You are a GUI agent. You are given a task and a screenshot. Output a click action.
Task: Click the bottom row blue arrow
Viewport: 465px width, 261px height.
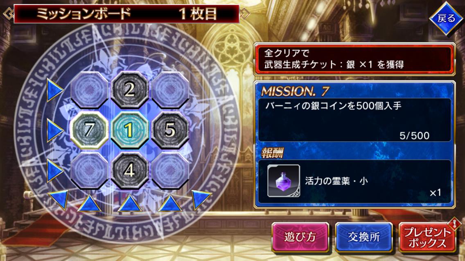(x=54, y=171)
